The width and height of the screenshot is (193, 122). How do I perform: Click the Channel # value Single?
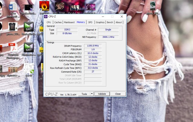tap(108, 30)
